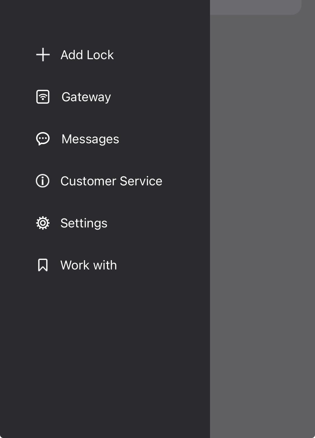Tap the plus icon beside Add Lock
The height and width of the screenshot is (438, 315).
43,55
